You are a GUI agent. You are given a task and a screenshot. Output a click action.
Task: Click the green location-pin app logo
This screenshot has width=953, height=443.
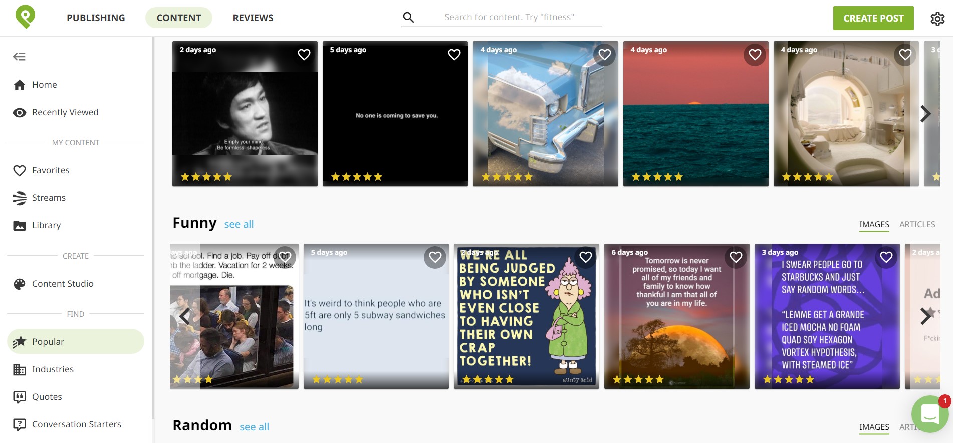click(25, 17)
